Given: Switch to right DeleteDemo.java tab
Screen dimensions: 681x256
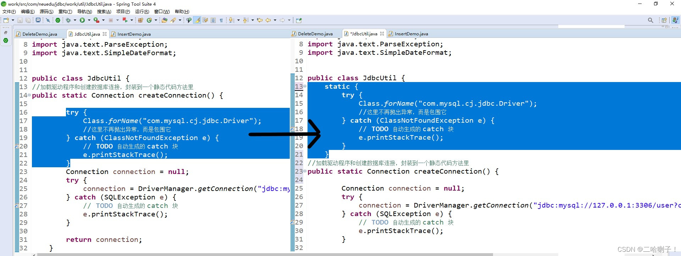Looking at the screenshot, I should (x=315, y=34).
